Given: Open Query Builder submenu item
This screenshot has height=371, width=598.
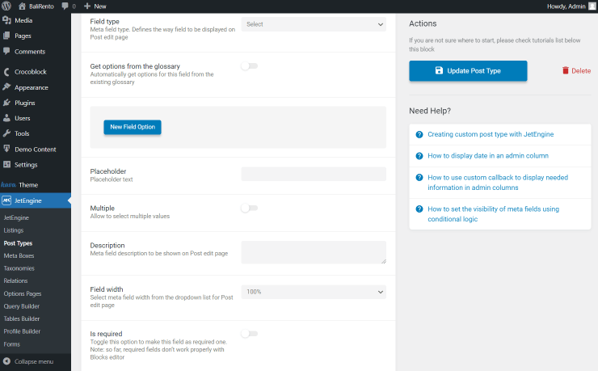Looking at the screenshot, I should [21, 306].
